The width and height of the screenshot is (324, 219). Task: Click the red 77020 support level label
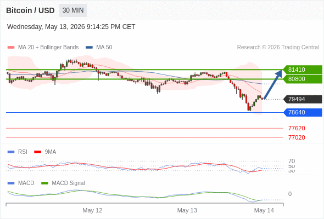297,137
